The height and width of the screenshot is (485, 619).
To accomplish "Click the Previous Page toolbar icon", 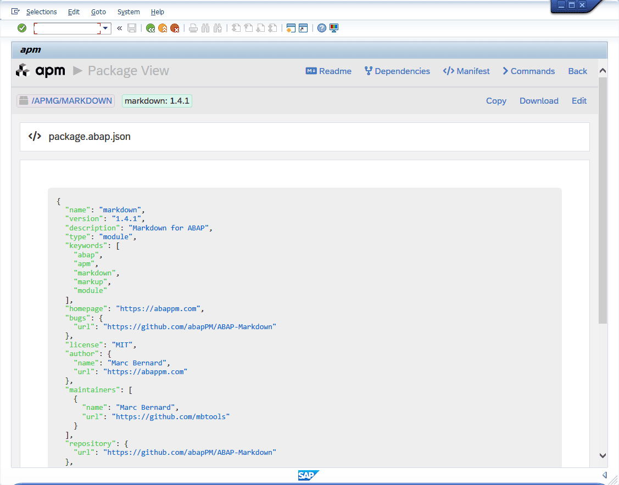I will coord(248,28).
